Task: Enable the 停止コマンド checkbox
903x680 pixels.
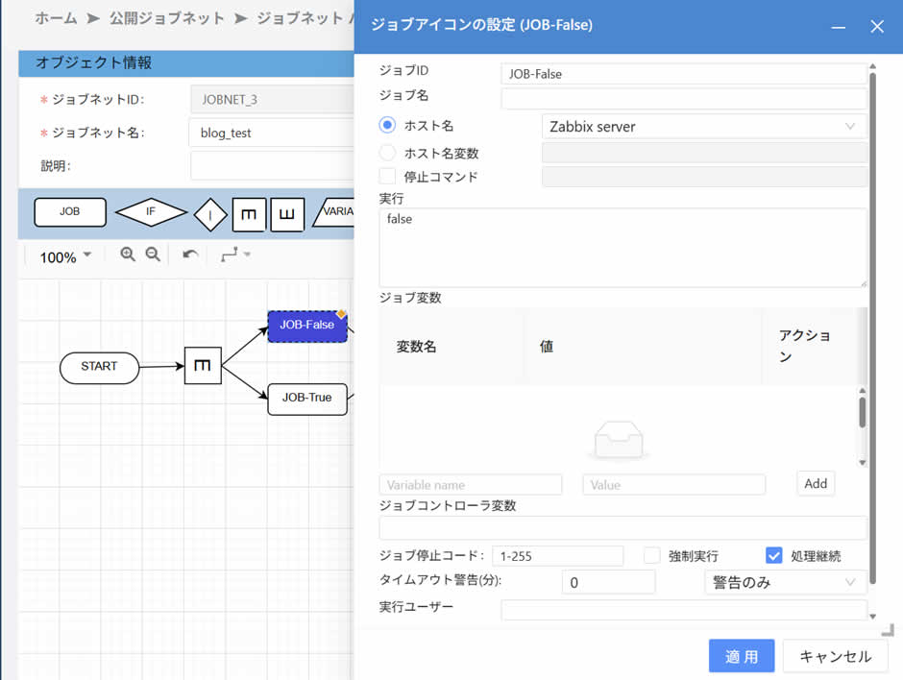Action: [x=388, y=177]
